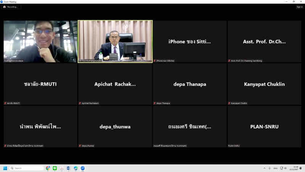This screenshot has width=305, height=172.
Task: Open Adobe Acrobat from the taskbar
Action: click(x=62, y=168)
